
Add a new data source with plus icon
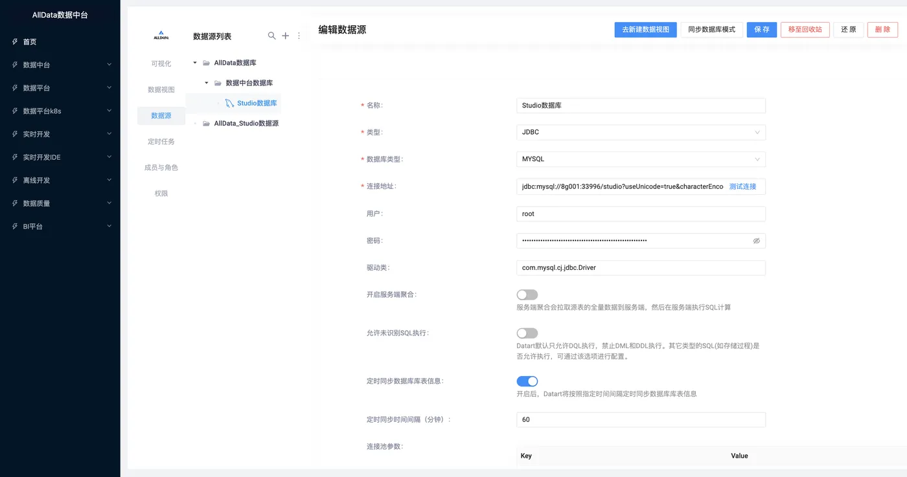click(x=285, y=36)
